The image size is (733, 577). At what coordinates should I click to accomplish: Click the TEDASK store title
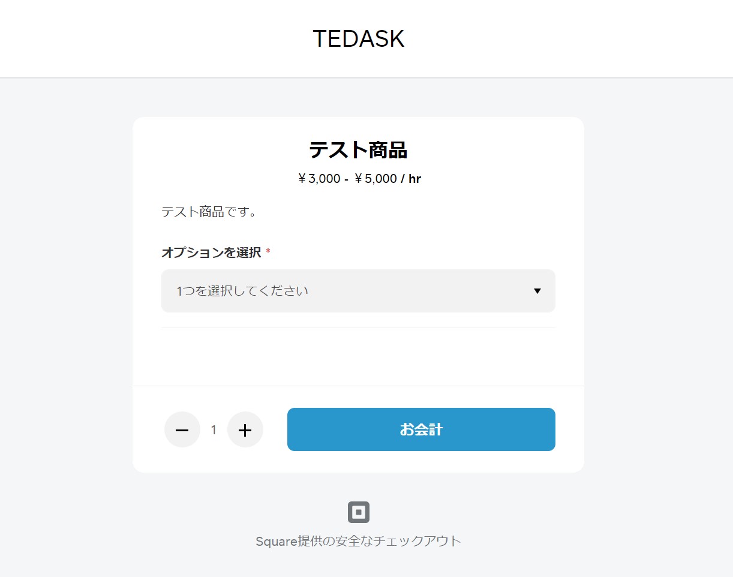click(x=359, y=39)
